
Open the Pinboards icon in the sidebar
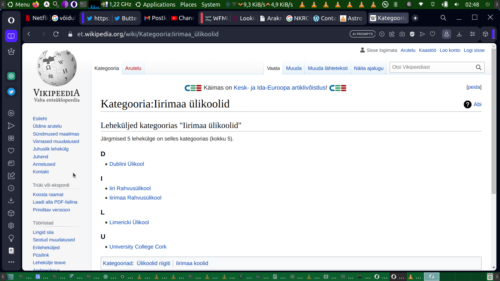(x=11, y=176)
